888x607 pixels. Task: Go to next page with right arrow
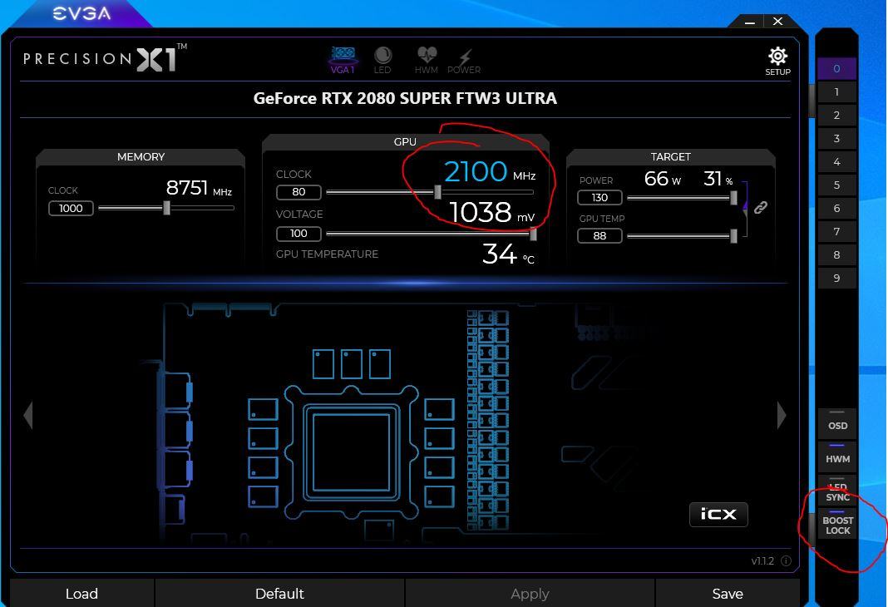[782, 416]
